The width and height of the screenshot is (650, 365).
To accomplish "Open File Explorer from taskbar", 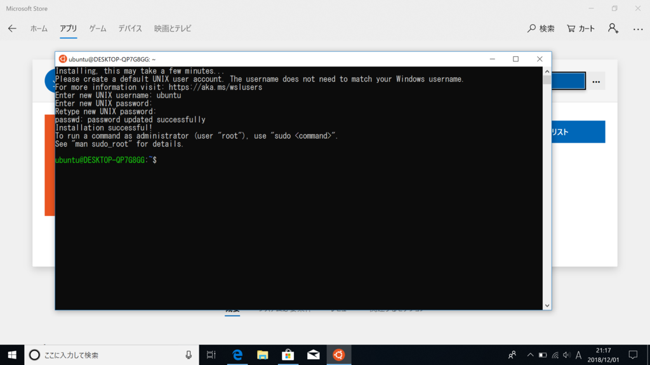I will point(262,355).
